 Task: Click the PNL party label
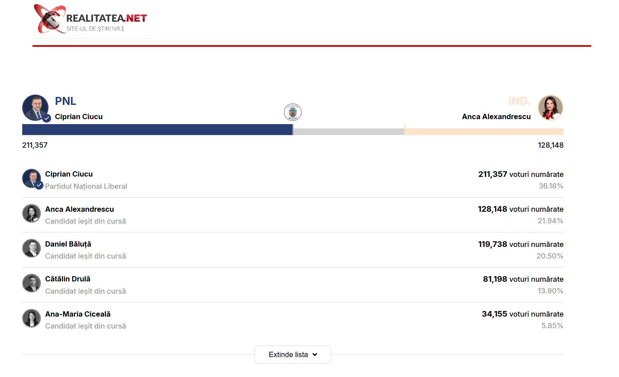(65, 101)
